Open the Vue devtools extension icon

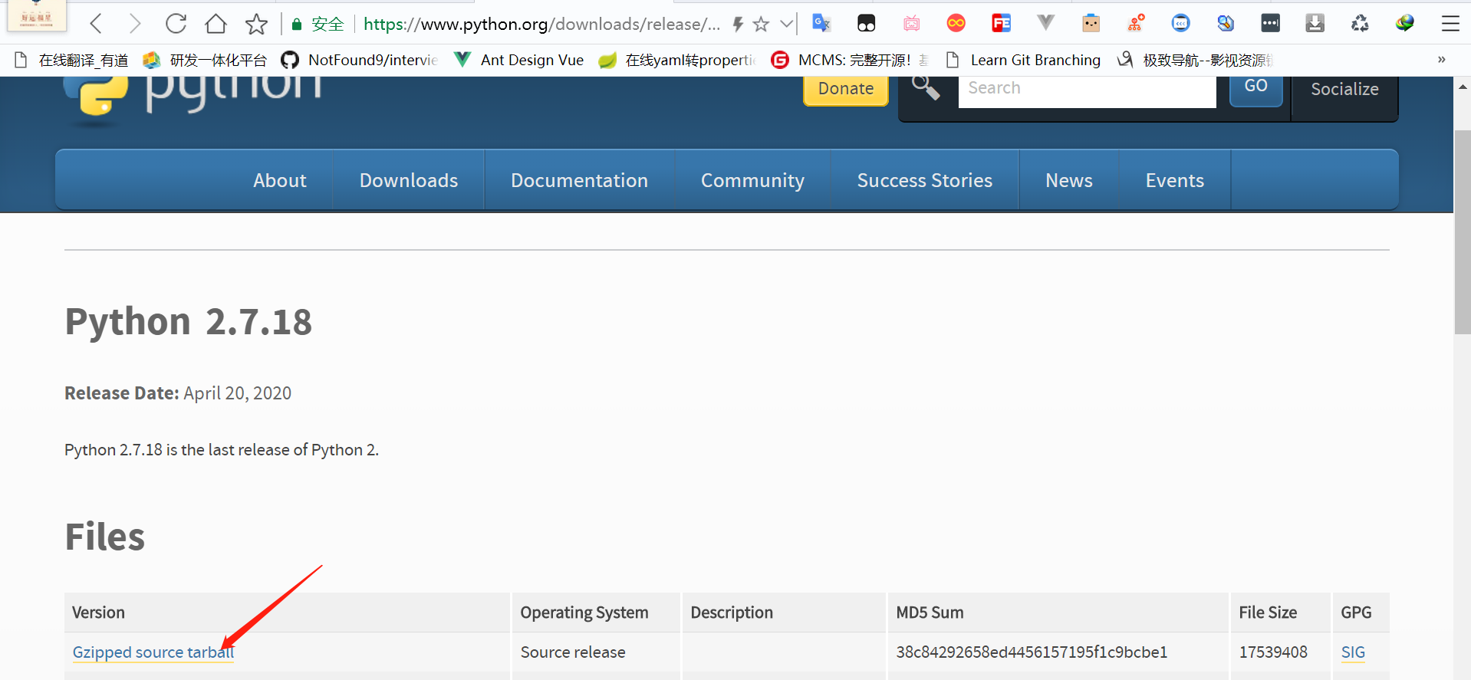1045,23
